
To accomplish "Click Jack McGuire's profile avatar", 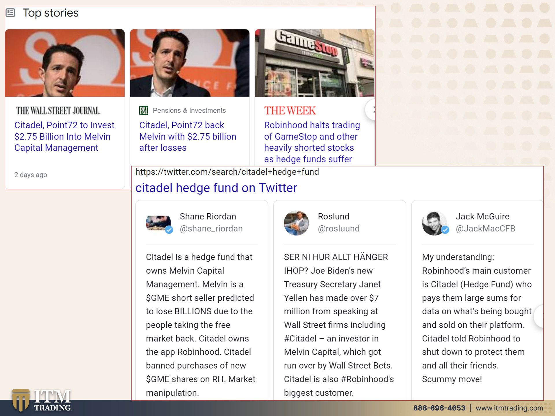I will 434,223.
